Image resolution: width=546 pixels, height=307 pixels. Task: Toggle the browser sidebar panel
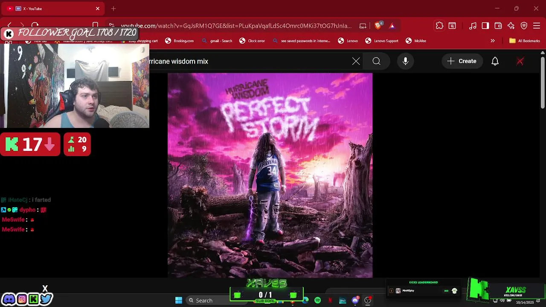(x=485, y=26)
